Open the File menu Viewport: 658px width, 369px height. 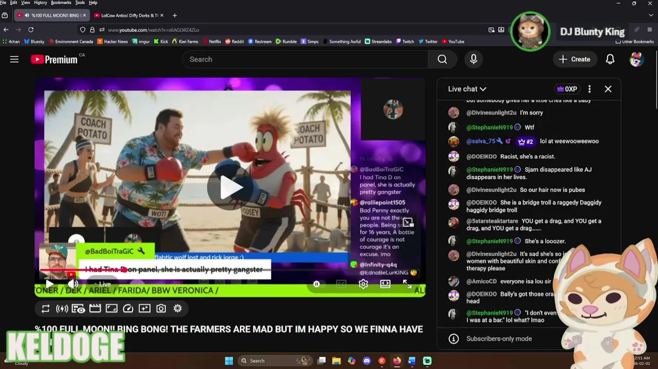point(3,3)
